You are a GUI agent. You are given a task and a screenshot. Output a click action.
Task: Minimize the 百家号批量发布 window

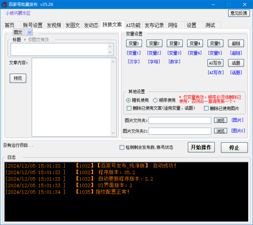(x=213, y=4)
